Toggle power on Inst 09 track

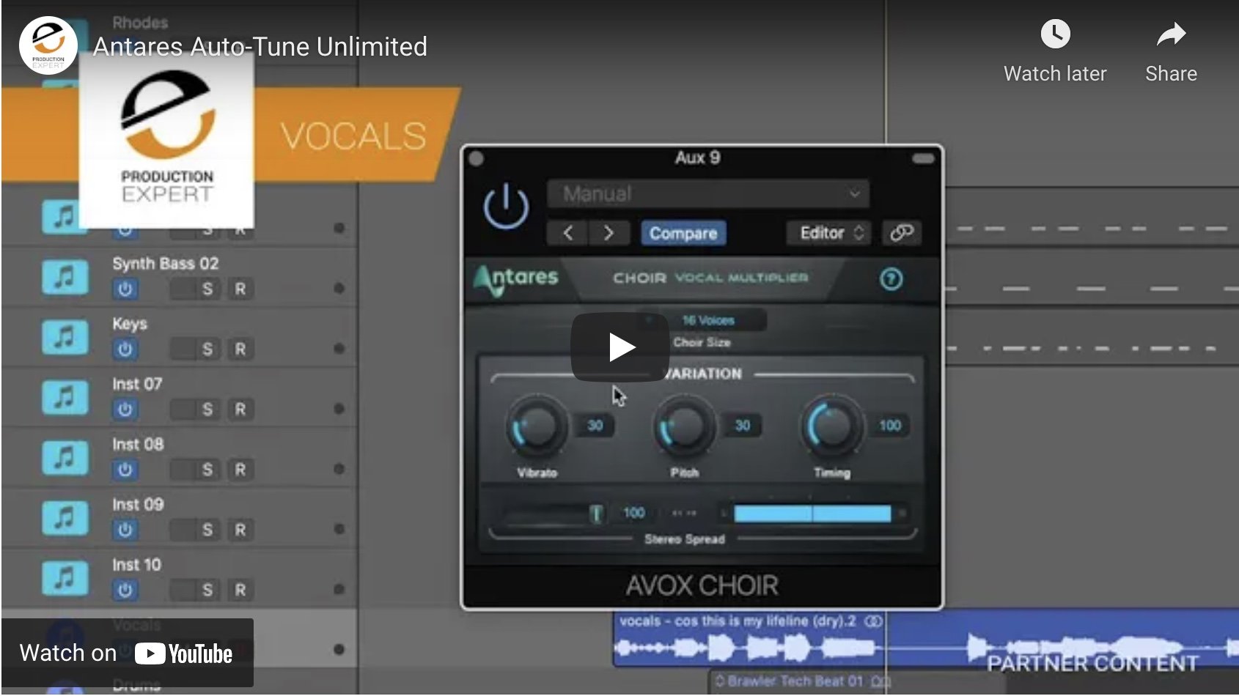pyautogui.click(x=125, y=529)
